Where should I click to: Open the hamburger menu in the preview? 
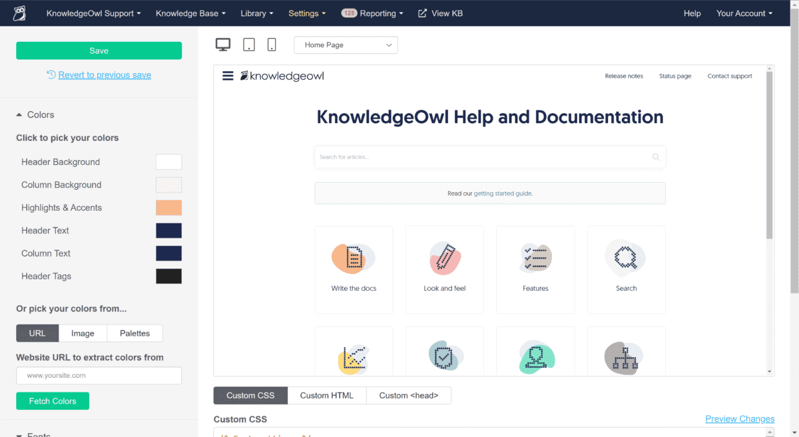228,75
